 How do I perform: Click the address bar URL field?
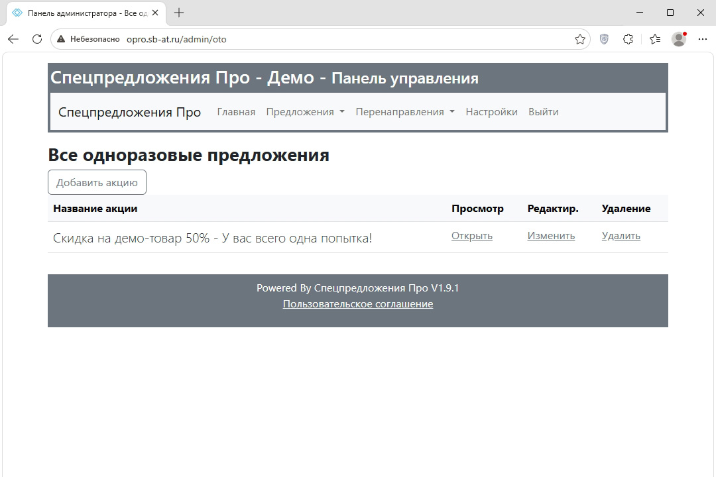320,39
